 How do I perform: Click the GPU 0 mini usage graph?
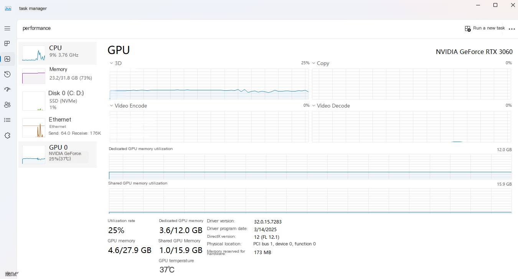pyautogui.click(x=34, y=155)
